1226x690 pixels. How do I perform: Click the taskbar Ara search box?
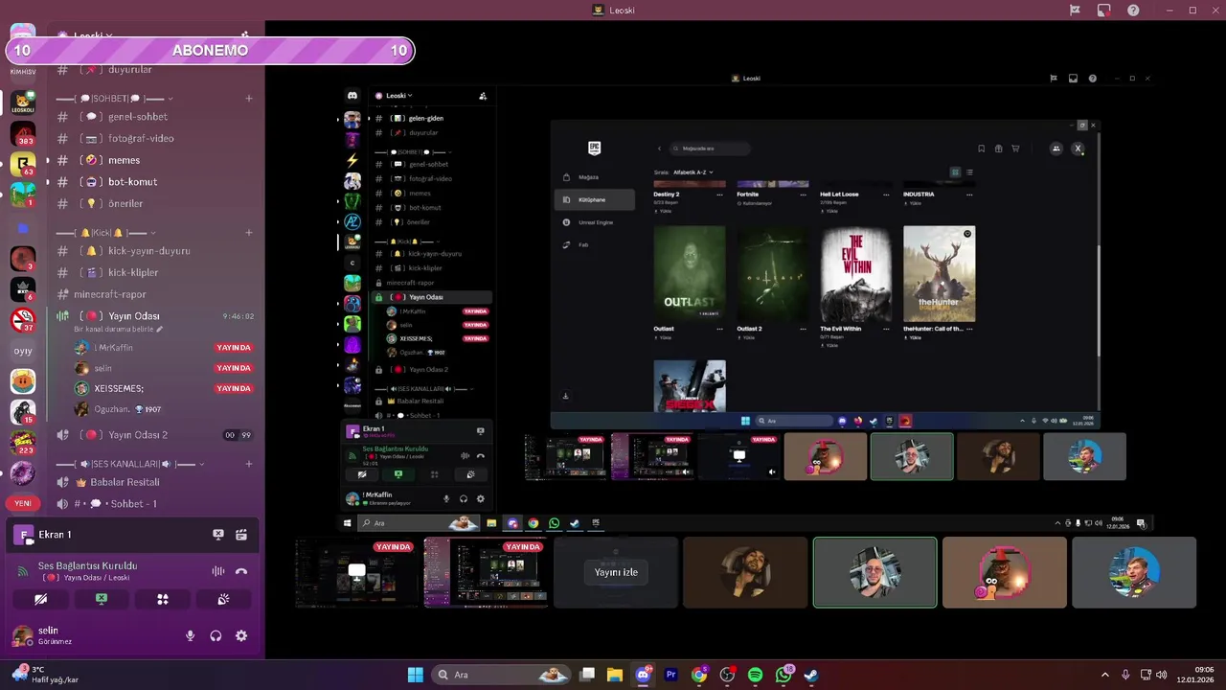(500, 675)
